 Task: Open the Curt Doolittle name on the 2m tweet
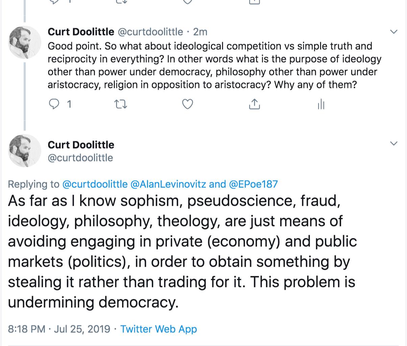click(x=81, y=32)
